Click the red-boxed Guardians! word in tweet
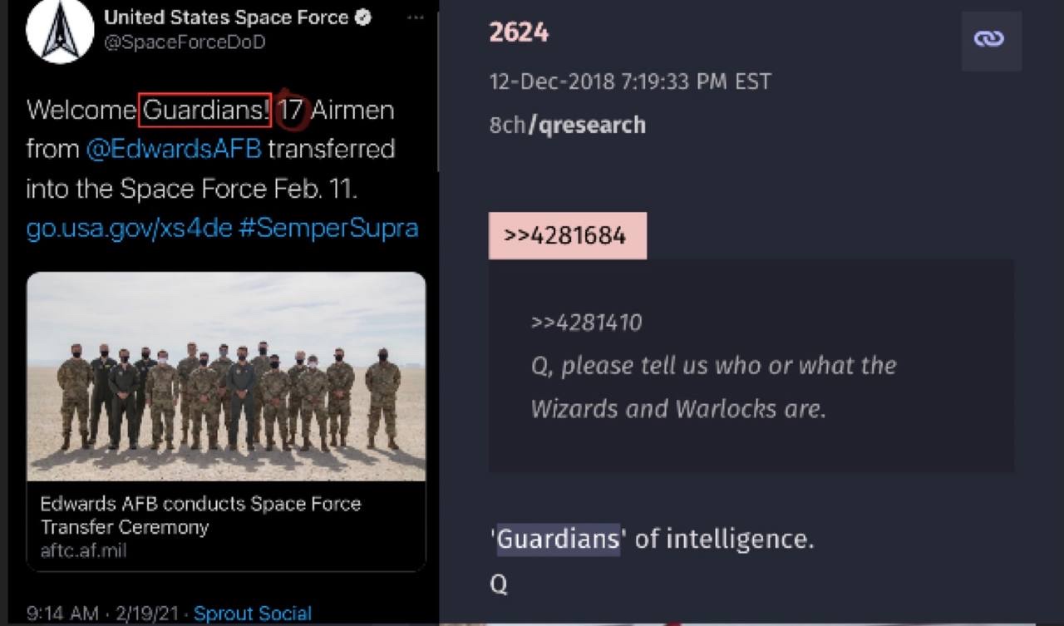Viewport: 1064px width, 626px height. click(x=205, y=110)
